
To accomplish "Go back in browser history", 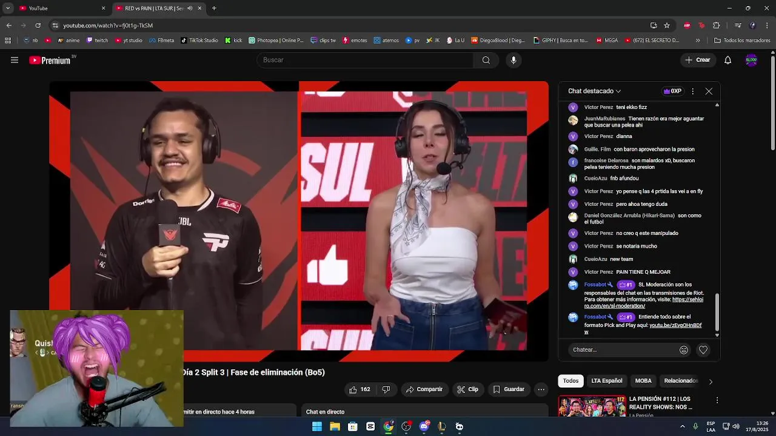I will tap(8, 25).
